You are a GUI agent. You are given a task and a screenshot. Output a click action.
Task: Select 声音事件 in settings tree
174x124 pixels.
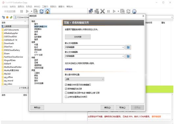38,29
